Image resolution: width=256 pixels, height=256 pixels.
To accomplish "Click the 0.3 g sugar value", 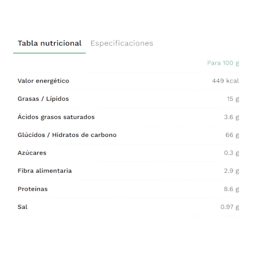I will click(231, 153).
